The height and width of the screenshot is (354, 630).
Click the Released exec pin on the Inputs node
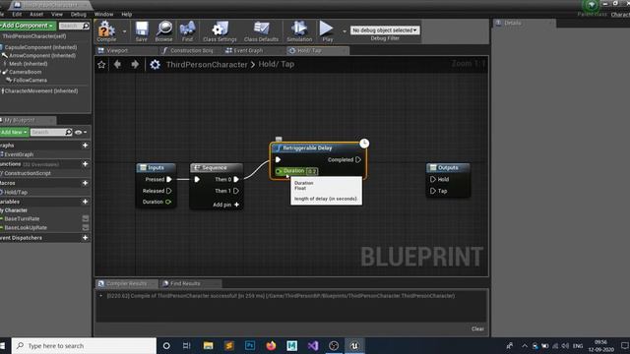168,191
